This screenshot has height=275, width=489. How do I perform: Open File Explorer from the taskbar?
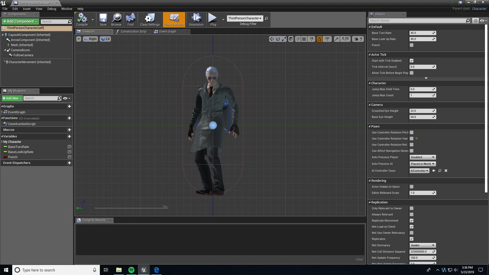(x=119, y=270)
